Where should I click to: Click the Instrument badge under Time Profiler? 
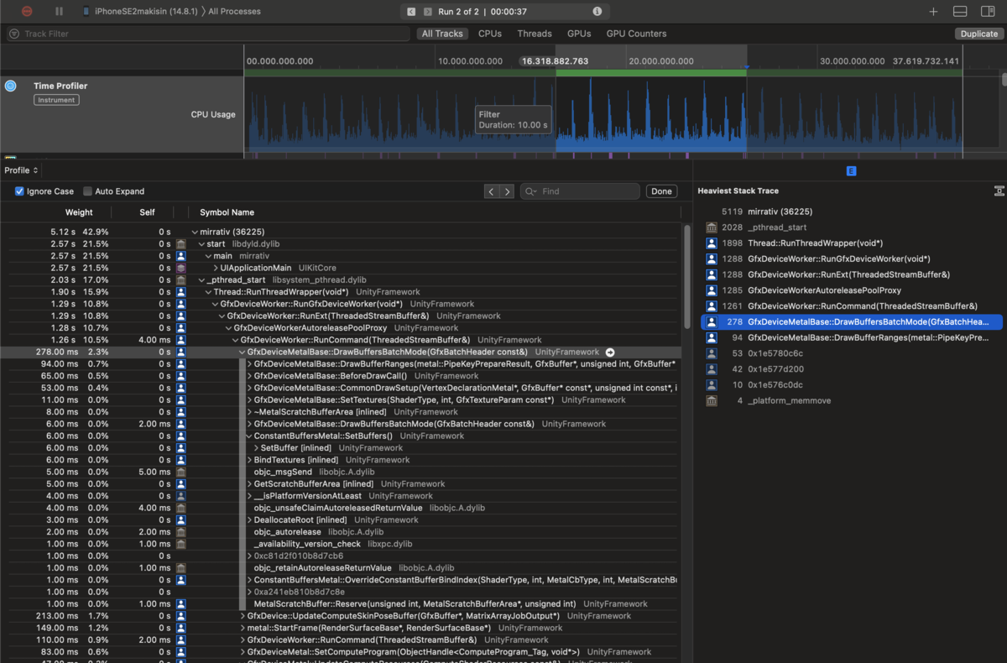[56, 100]
